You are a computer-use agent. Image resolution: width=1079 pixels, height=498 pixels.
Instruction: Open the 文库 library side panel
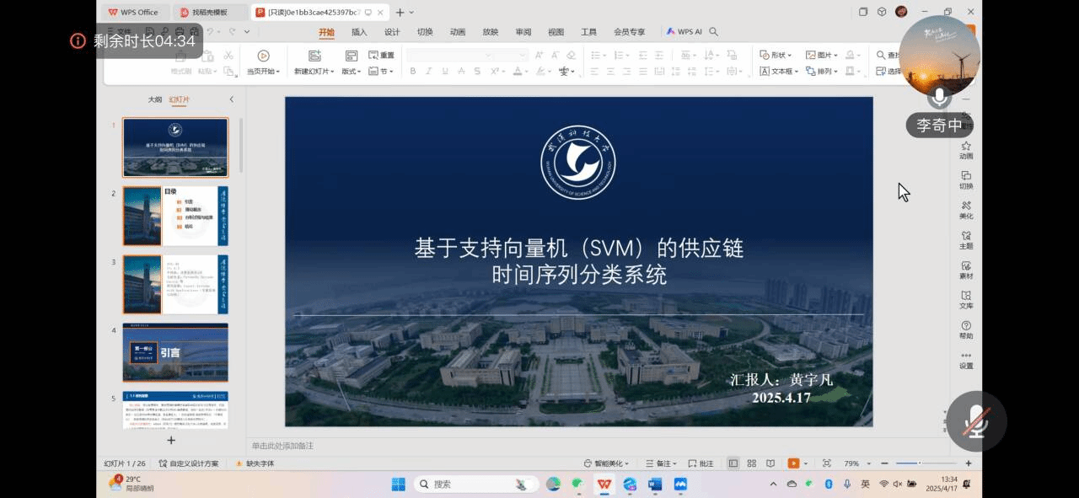click(x=966, y=300)
